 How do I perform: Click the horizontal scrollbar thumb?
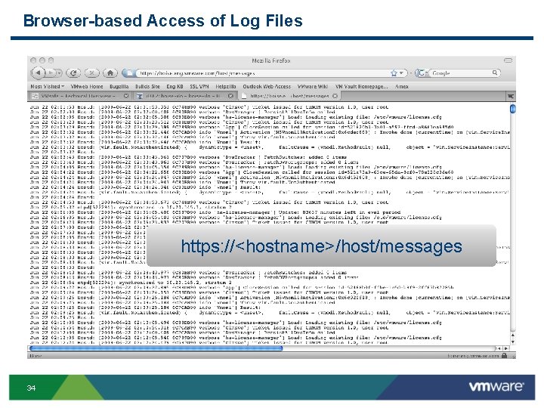156,348
